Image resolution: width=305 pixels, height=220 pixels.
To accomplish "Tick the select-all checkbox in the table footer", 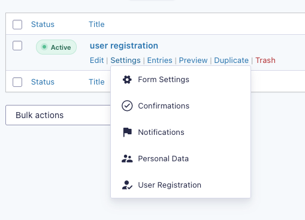I will pyautogui.click(x=17, y=82).
